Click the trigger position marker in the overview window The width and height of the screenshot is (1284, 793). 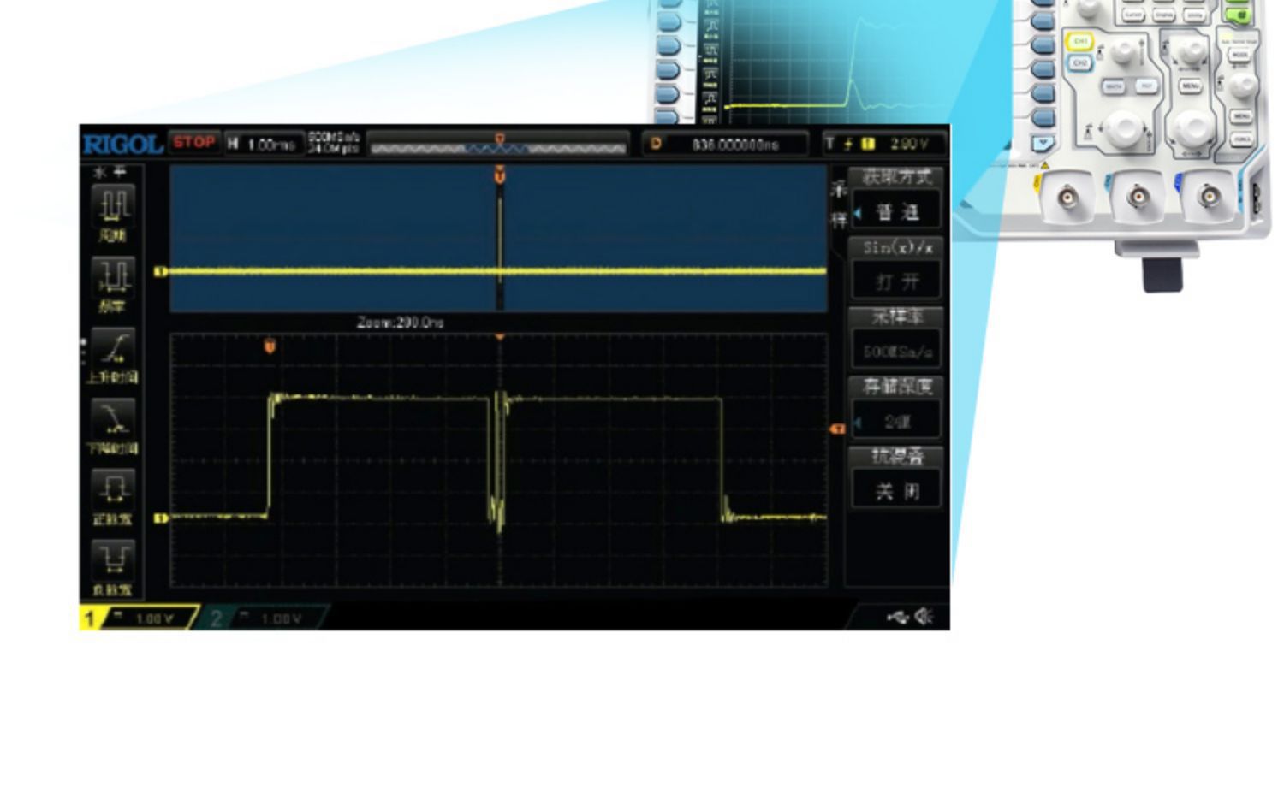coord(500,176)
